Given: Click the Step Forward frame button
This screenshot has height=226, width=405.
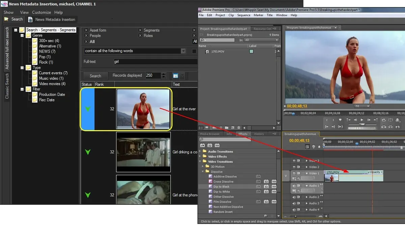Looking at the screenshot, I should [x=369, y=120].
